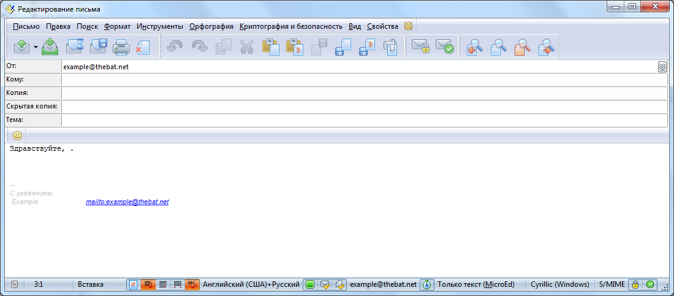Click the Кому recipient input field

coord(365,80)
